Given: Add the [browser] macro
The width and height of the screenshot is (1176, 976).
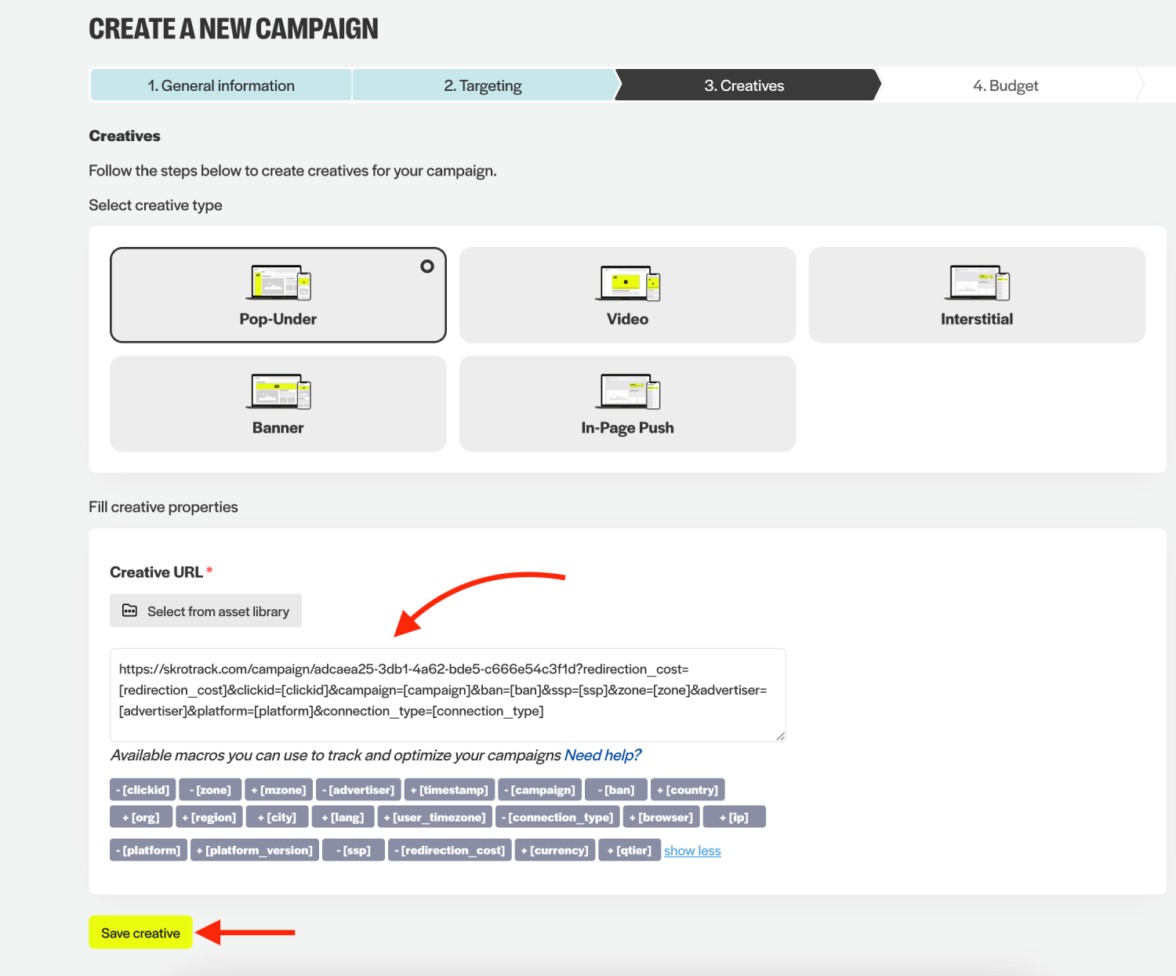Looking at the screenshot, I should coord(661,817).
